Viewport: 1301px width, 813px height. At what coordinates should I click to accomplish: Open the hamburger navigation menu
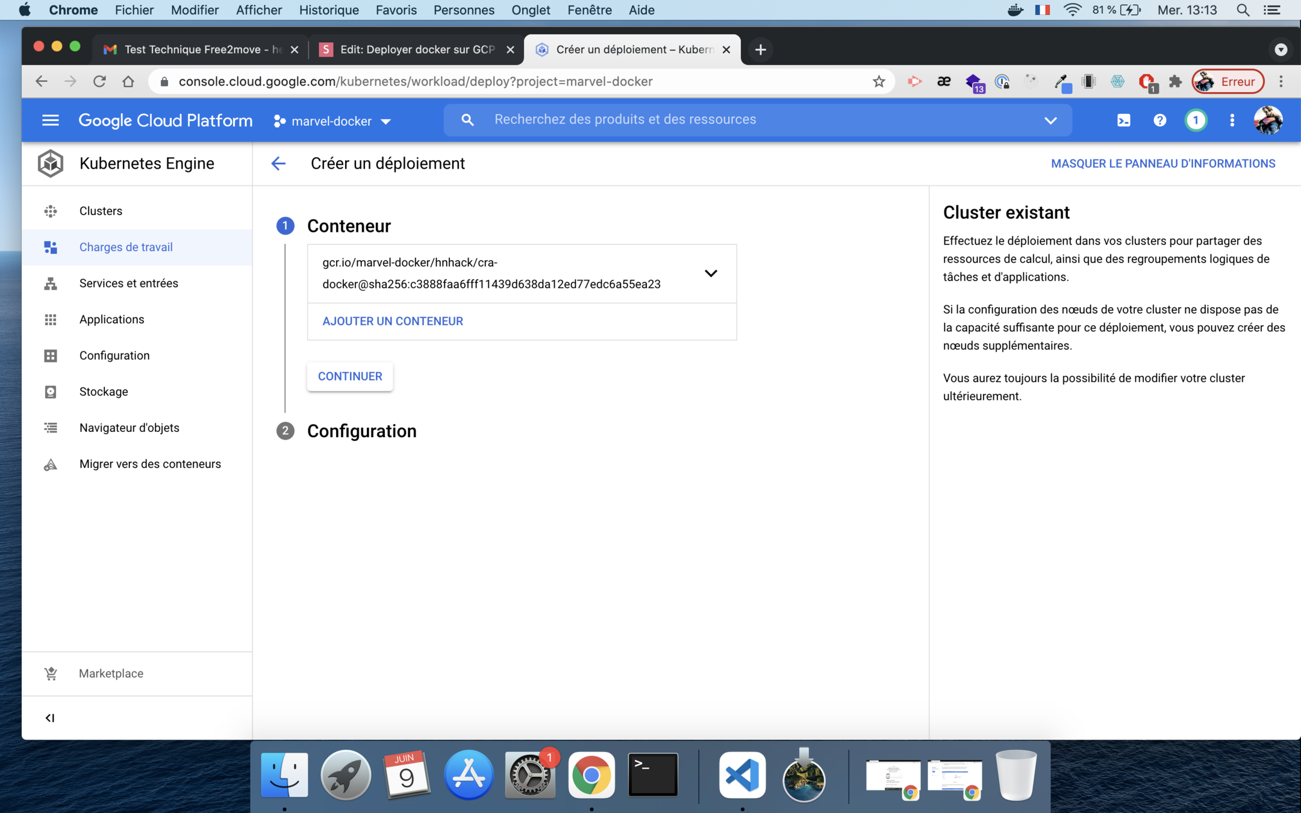click(50, 120)
